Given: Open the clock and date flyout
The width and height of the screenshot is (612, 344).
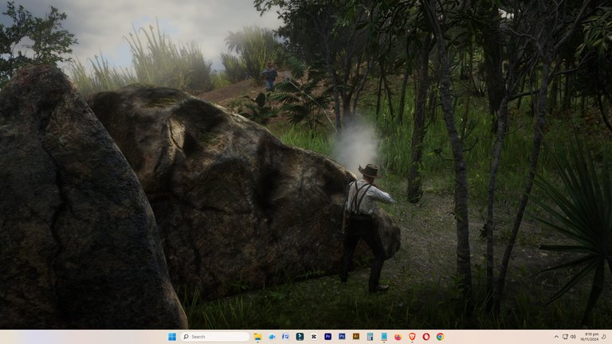Looking at the screenshot, I should pyautogui.click(x=589, y=337).
